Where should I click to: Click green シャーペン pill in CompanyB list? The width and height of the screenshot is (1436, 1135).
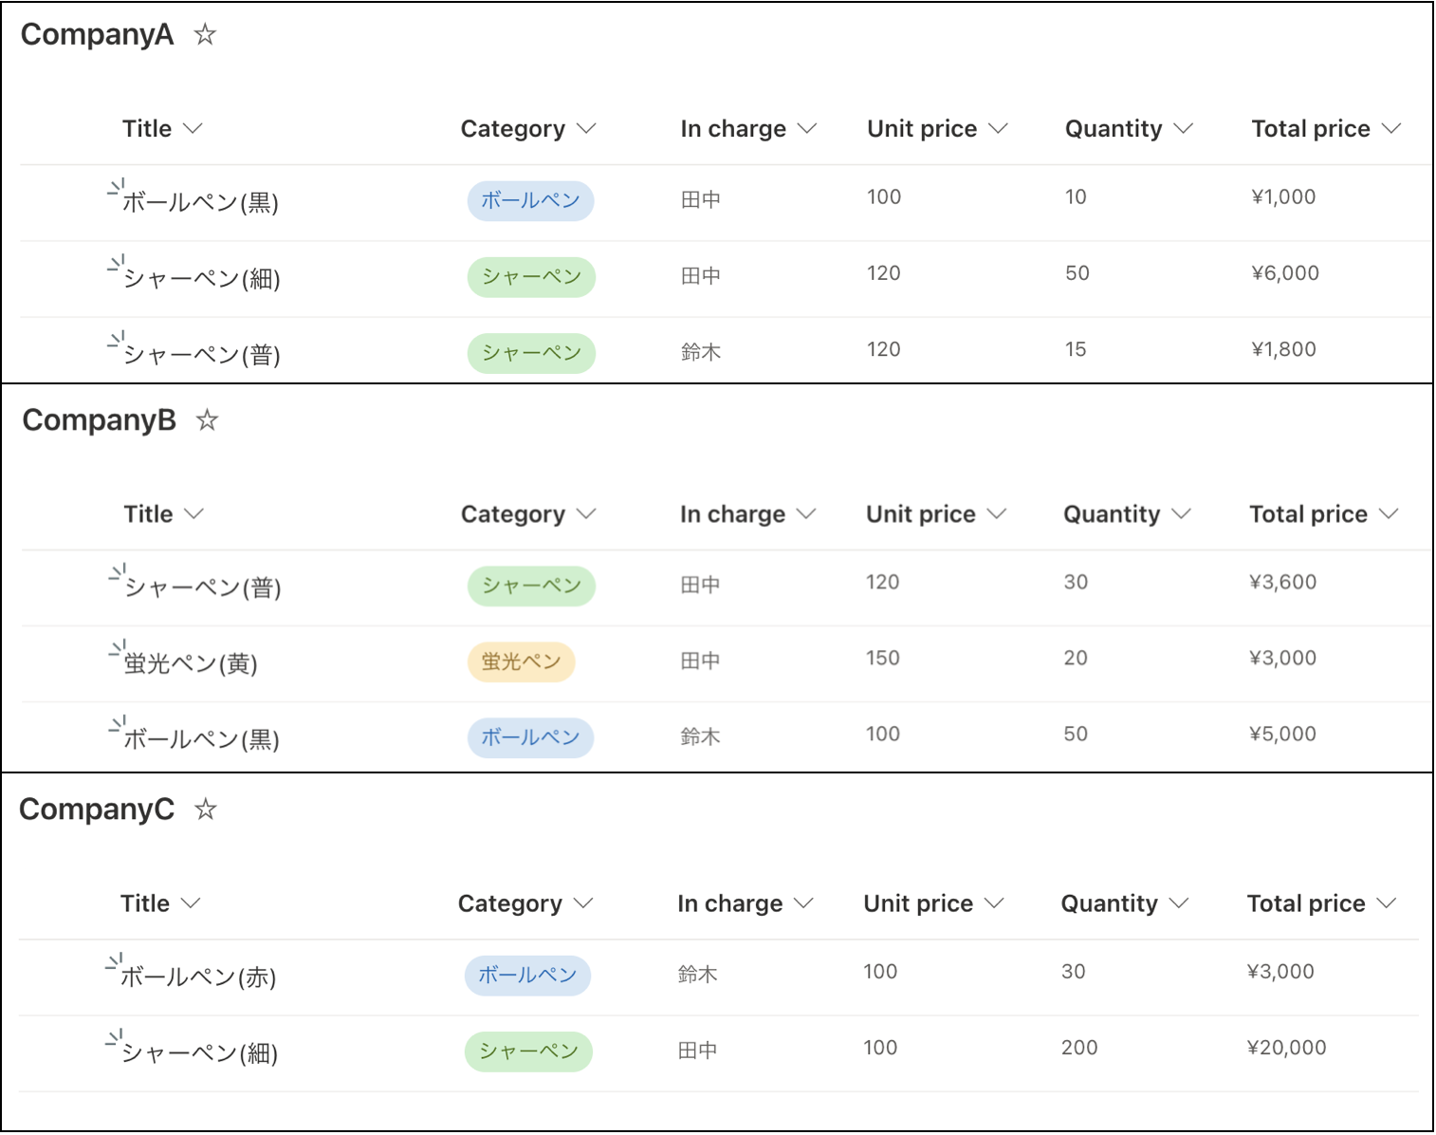531,586
